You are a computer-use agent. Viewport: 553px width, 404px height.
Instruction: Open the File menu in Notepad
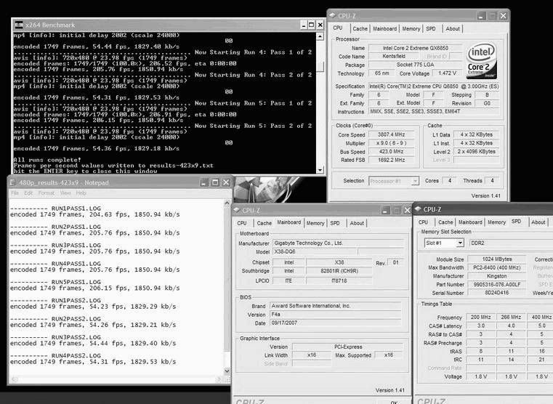pos(15,193)
